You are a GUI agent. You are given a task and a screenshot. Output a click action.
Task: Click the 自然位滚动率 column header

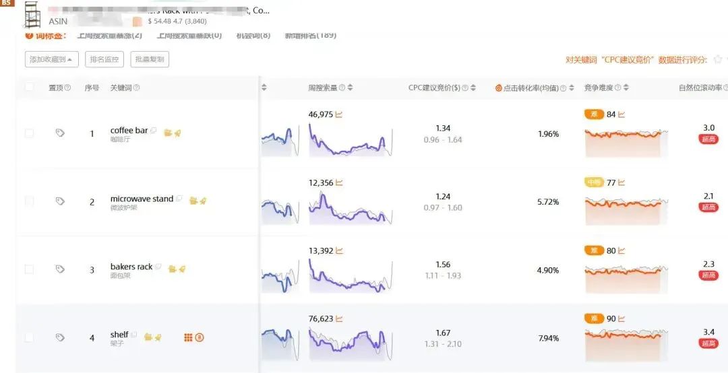700,88
